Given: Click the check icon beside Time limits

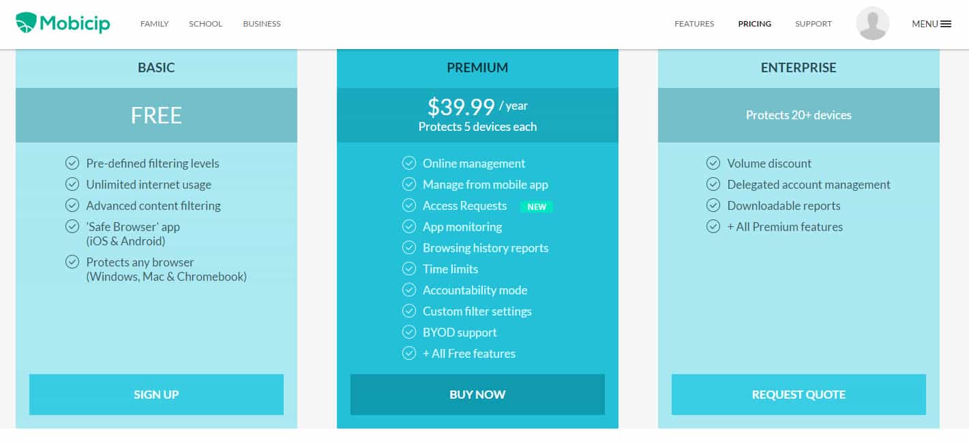Looking at the screenshot, I should 409,268.
